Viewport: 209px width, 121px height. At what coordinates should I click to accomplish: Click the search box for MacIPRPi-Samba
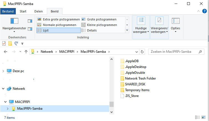point(175,52)
